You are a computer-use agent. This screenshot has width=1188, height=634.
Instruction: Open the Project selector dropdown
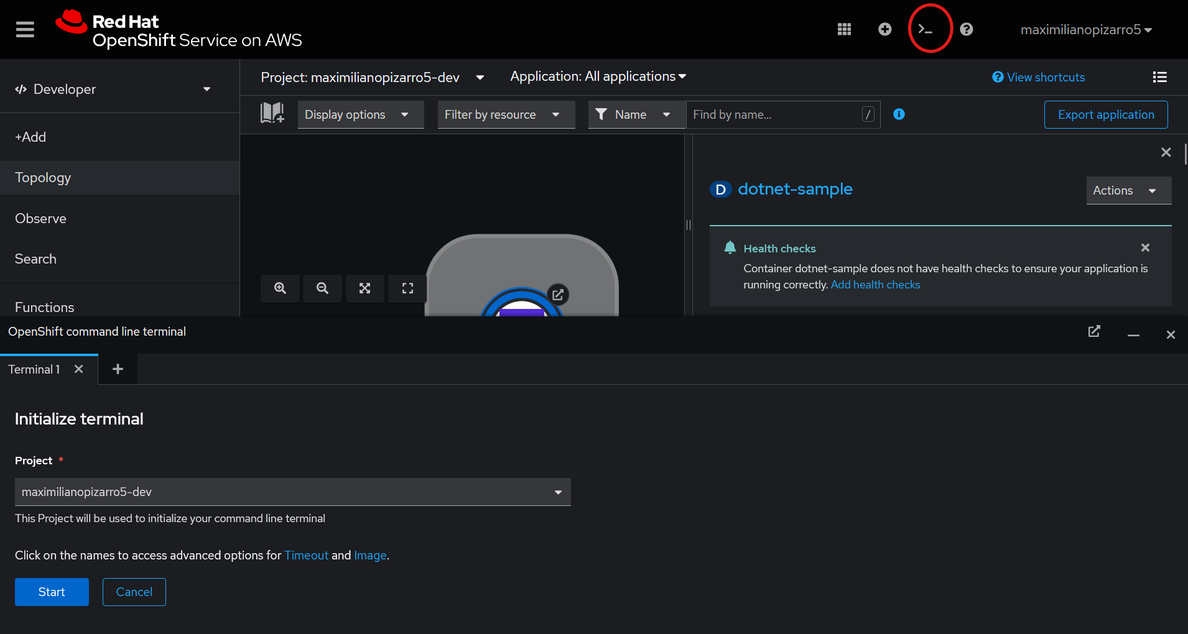tap(372, 77)
